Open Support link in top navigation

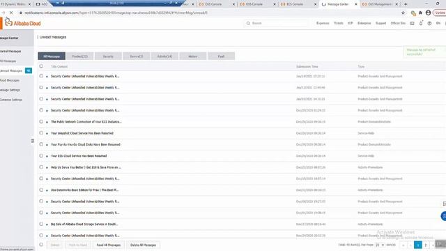pyautogui.click(x=380, y=23)
